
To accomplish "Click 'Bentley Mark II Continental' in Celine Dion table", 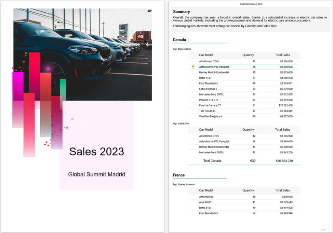I will click(214, 147).
